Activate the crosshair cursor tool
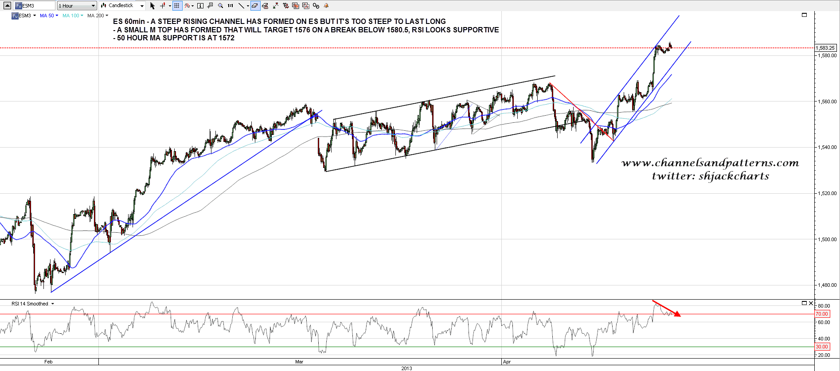 (163, 6)
